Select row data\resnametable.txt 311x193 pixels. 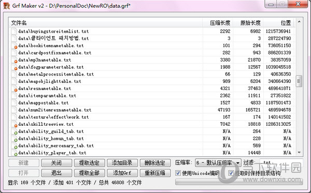tap(152, 88)
